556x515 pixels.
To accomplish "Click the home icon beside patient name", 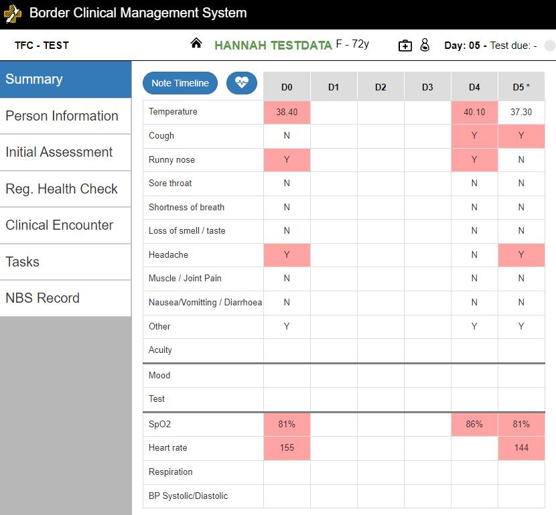I will pos(196,44).
